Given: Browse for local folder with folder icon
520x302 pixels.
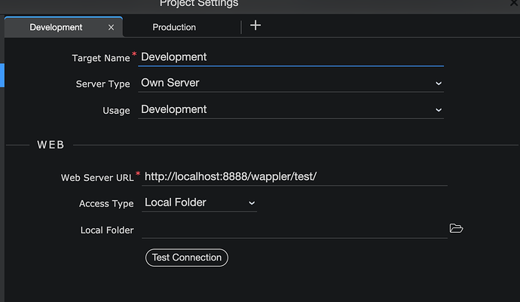Looking at the screenshot, I should click(x=457, y=228).
